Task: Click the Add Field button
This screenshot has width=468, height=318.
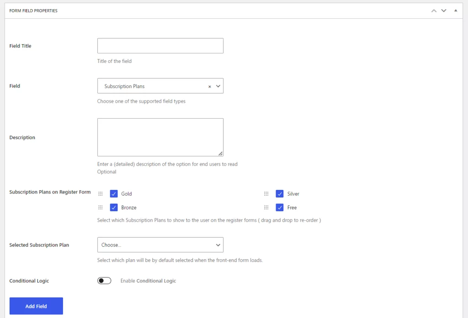Action: click(36, 306)
